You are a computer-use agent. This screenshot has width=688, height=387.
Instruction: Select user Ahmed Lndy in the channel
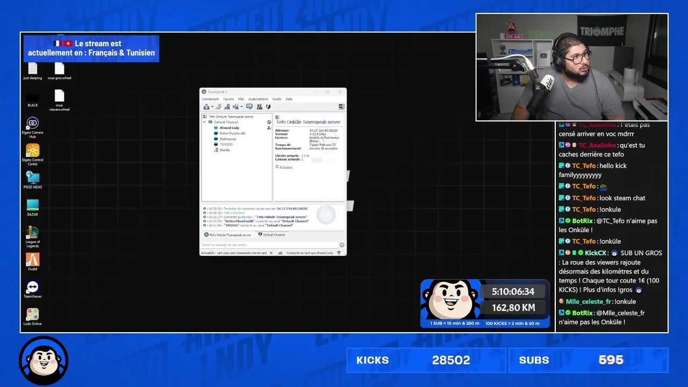pyautogui.click(x=230, y=128)
